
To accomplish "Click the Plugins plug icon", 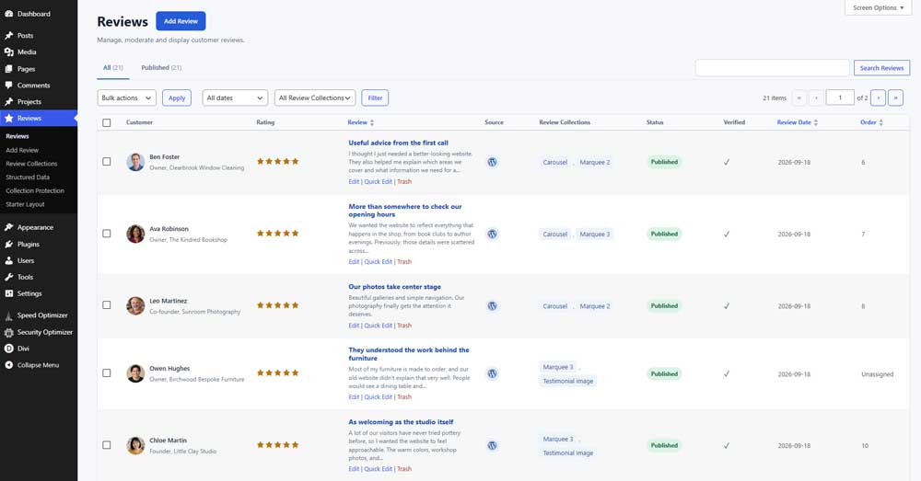I will pos(9,244).
